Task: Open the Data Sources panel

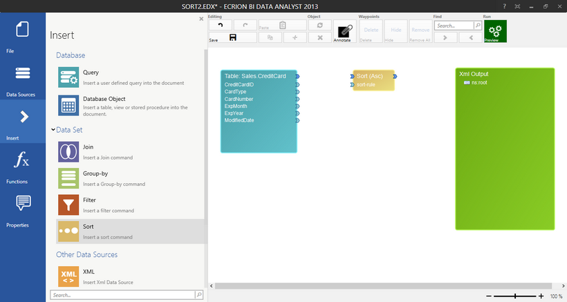Action: click(x=22, y=78)
